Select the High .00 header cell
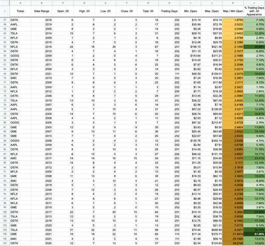This screenshot has height=246, width=265. click(84, 11)
